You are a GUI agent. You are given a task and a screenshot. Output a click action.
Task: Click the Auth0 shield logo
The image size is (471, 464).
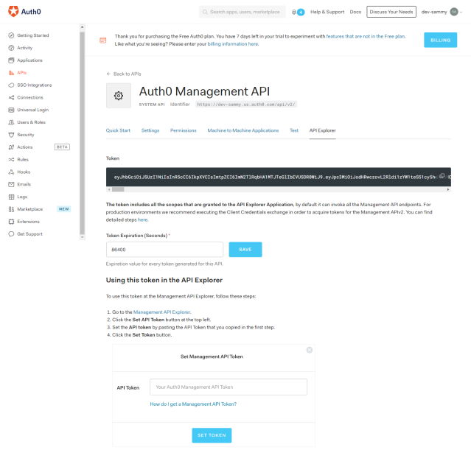click(13, 11)
